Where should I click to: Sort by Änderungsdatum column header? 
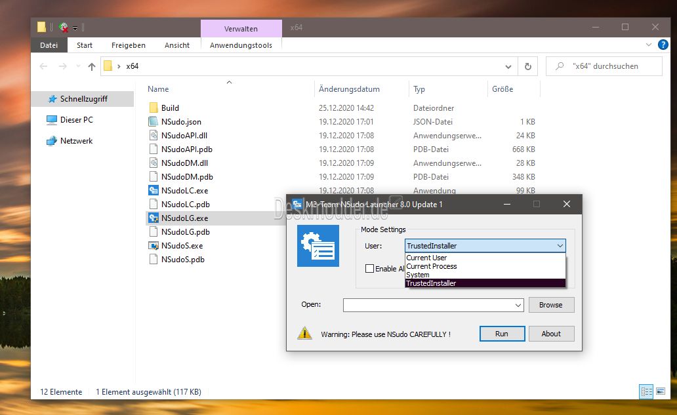[349, 89]
